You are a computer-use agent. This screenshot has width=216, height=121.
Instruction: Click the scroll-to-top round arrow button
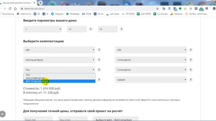(3, 114)
